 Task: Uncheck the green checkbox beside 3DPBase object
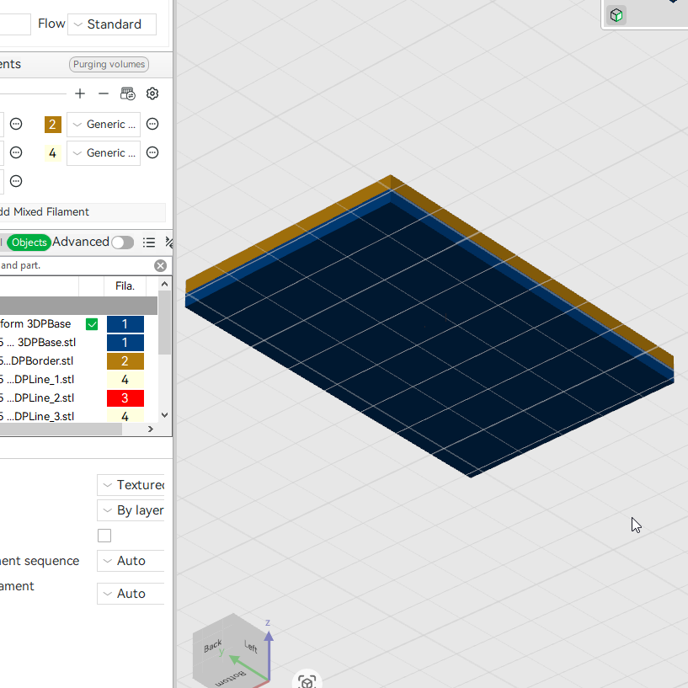92,324
